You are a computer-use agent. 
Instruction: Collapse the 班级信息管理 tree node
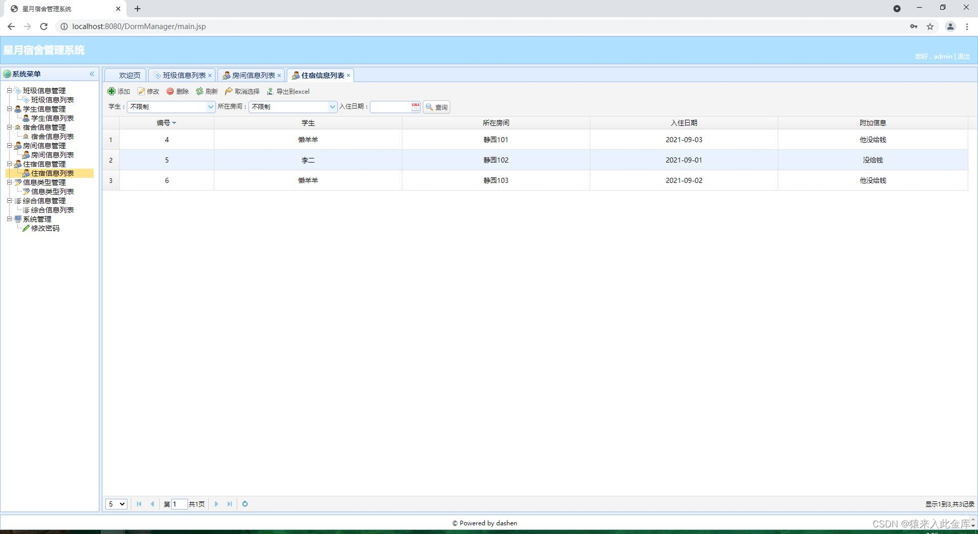click(x=9, y=91)
